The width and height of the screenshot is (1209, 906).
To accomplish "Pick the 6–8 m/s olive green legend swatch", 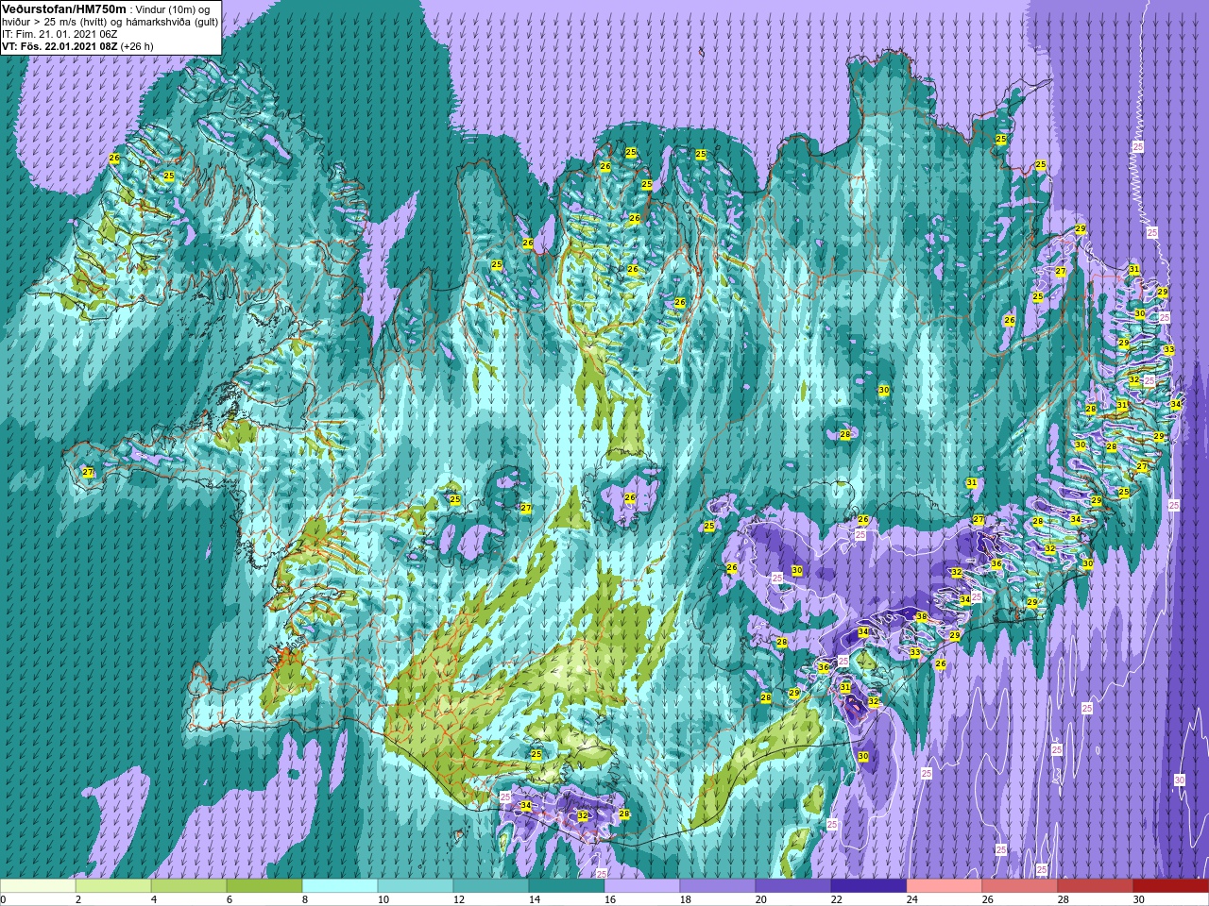I will tap(264, 886).
